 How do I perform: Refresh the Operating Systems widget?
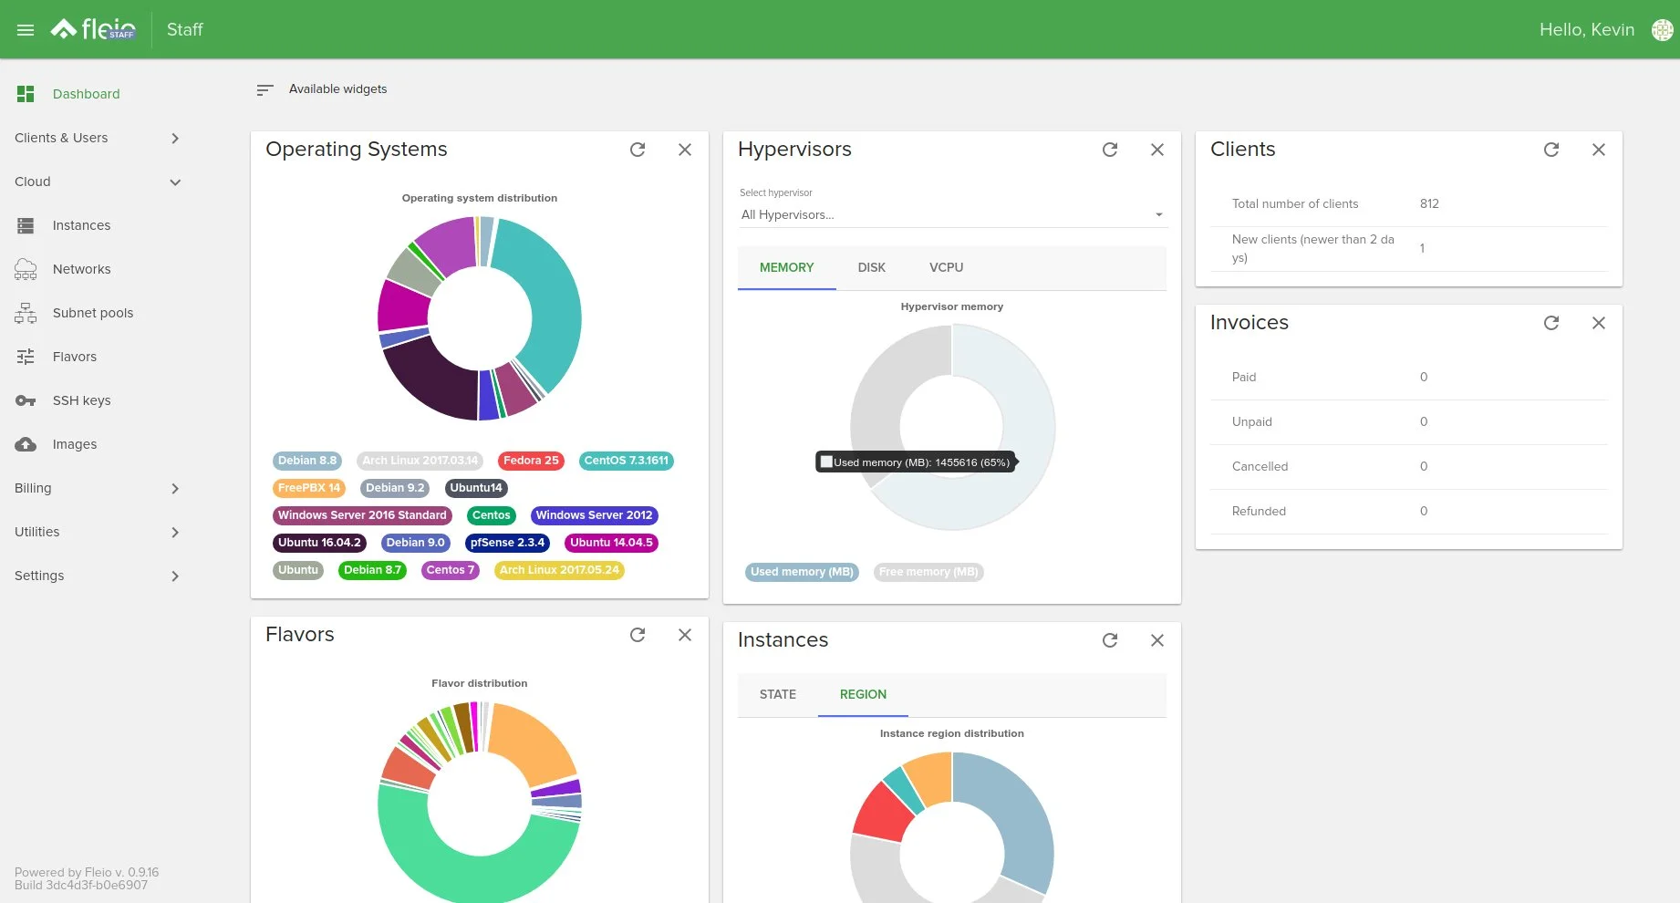[638, 150]
